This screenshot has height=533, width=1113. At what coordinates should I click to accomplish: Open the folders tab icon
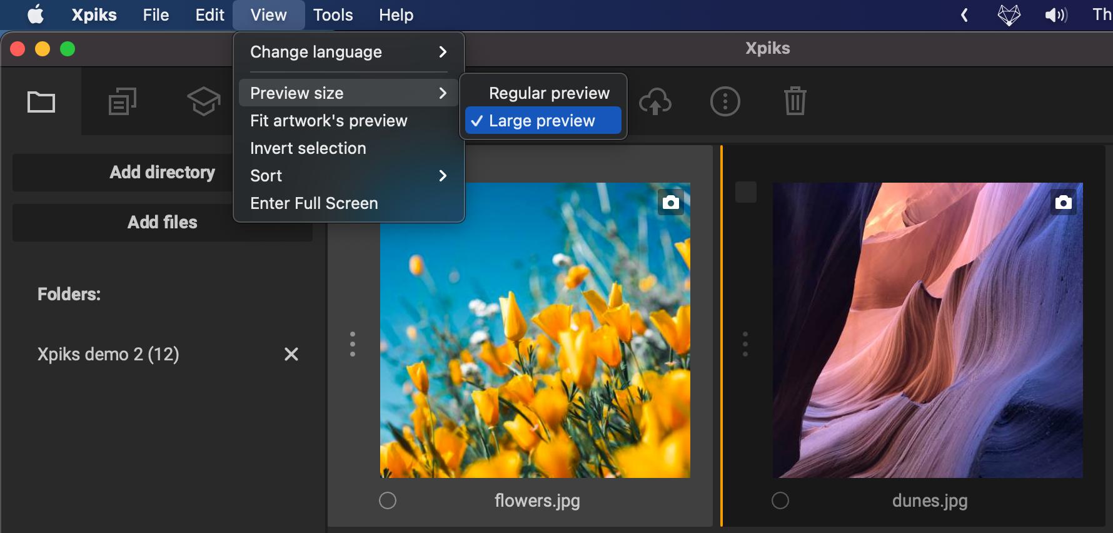[x=41, y=101]
